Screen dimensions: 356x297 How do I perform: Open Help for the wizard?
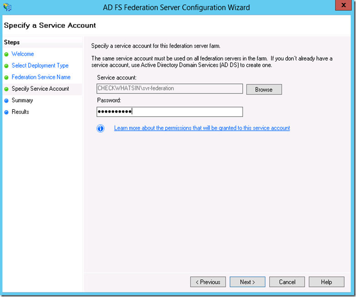(x=326, y=282)
